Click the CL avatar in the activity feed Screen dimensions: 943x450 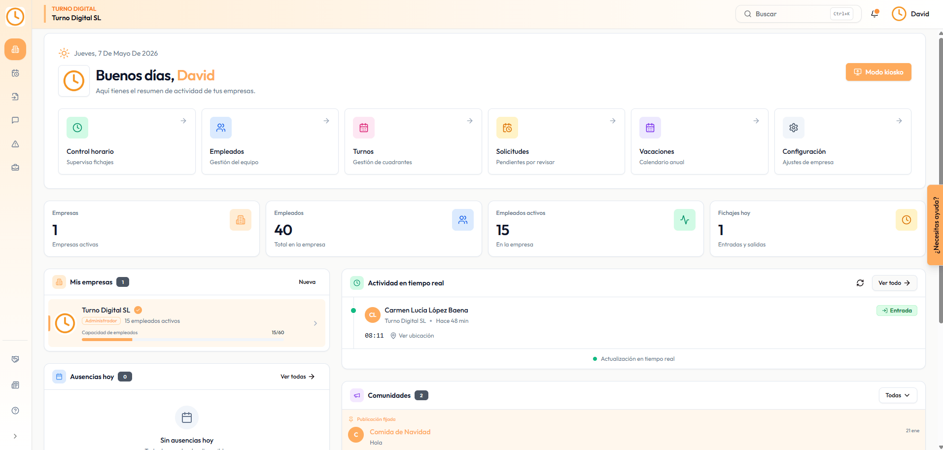tap(373, 315)
